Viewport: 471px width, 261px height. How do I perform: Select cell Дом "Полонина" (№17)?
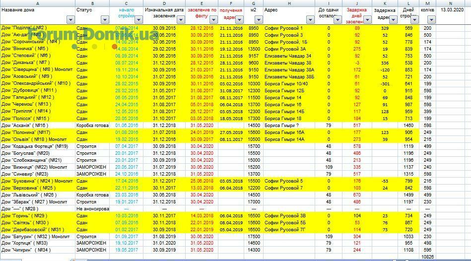point(38,132)
